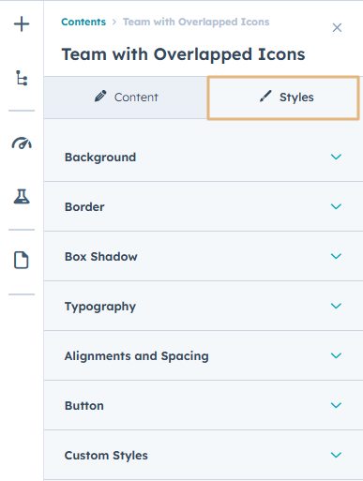Viewport: 363px width, 481px height.
Task: Switch to the Content tab
Action: 126,98
